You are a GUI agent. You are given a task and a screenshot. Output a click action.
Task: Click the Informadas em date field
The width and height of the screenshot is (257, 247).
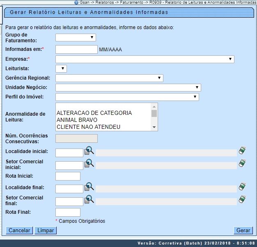(76, 50)
